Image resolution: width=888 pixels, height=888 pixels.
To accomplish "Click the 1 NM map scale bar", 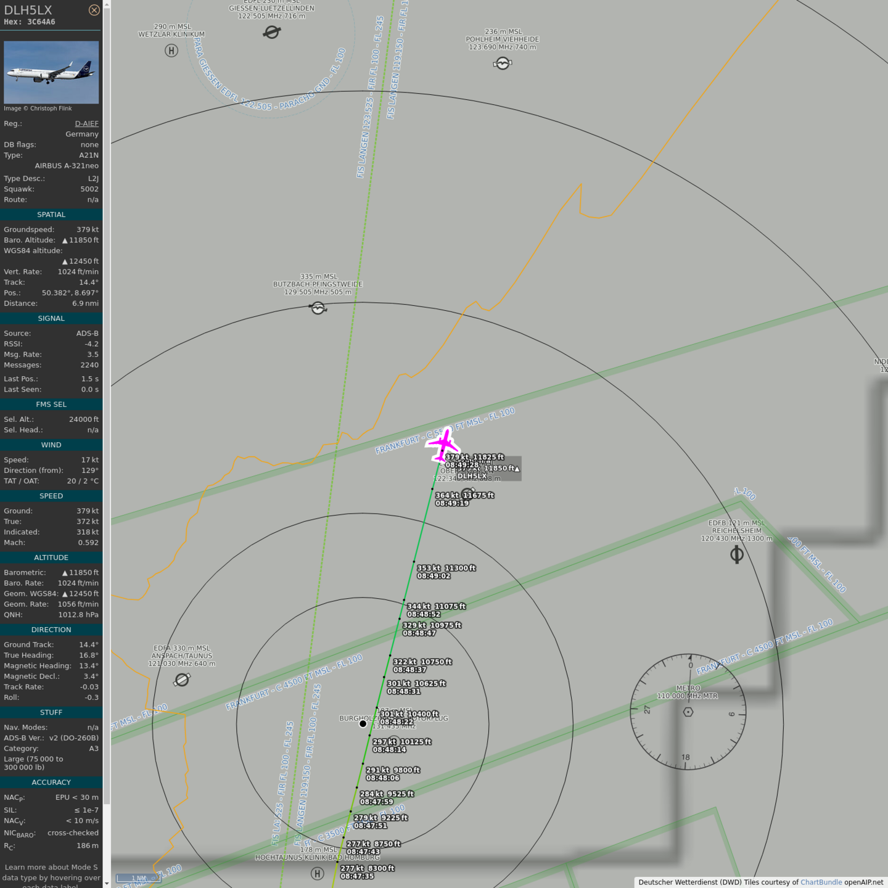I will coord(138,878).
